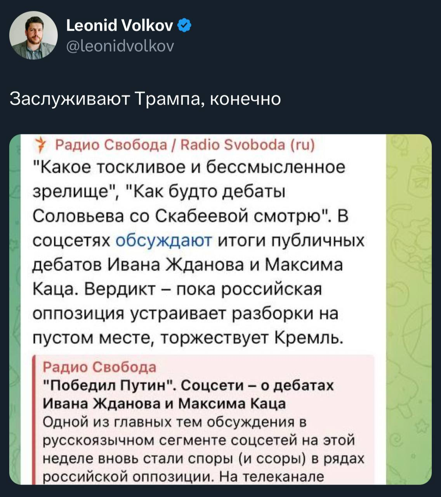Open the 'Победил Путин' article preview title
The height and width of the screenshot is (497, 441).
tap(188, 385)
